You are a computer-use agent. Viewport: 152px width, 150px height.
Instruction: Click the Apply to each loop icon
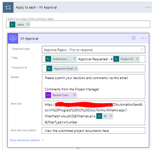pyautogui.click(x=8, y=7)
